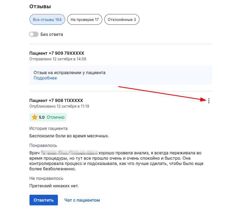
Task: Switch to the "На проверке 17" tab
Action: 84,20
